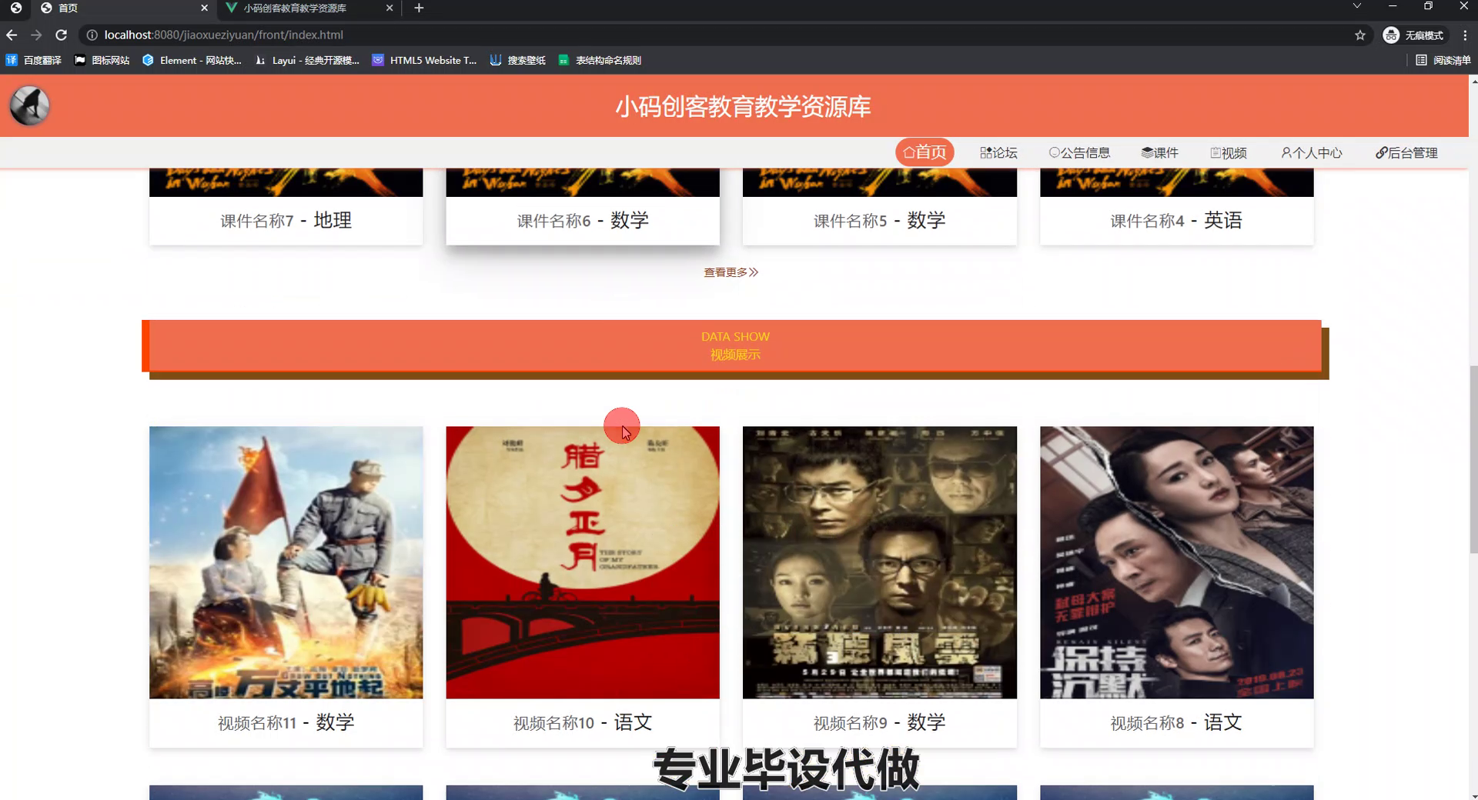Click the 小码创客教育教学资源库 header title
This screenshot has width=1478, height=800.
[743, 106]
